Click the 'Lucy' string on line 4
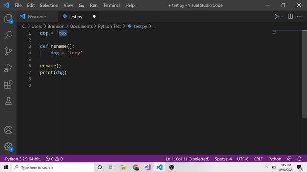Image resolution: width=307 pixels, height=172 pixels. click(x=74, y=53)
